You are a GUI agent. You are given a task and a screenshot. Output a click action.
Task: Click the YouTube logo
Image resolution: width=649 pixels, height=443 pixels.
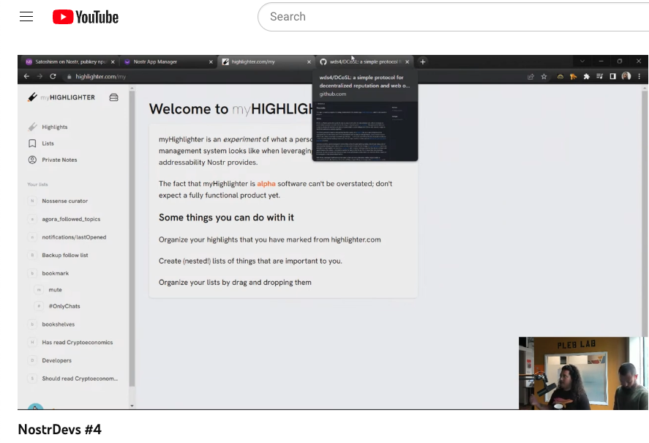point(85,17)
